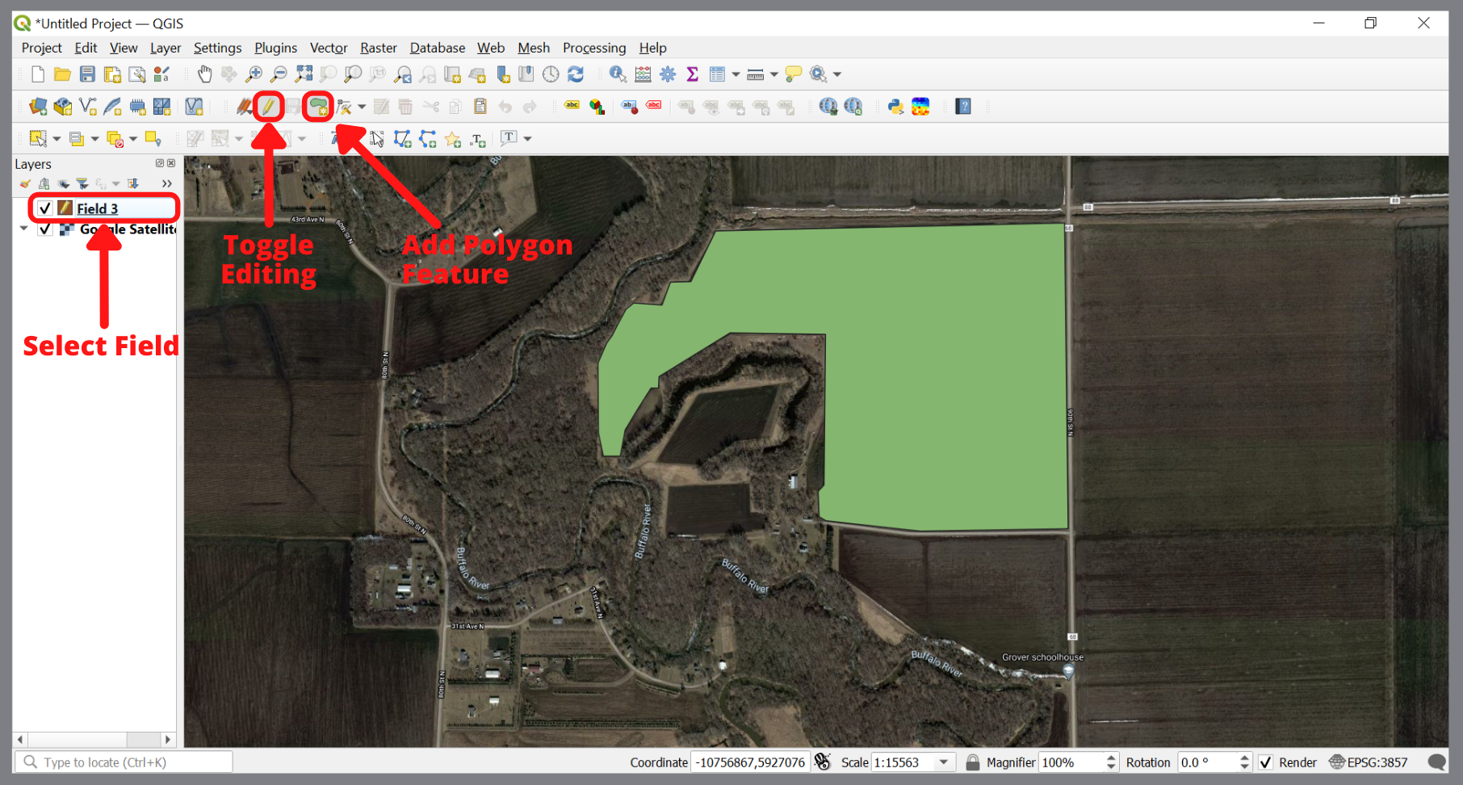Collapse the Google Satellite layer entry
This screenshot has height=785, width=1463.
(x=23, y=229)
